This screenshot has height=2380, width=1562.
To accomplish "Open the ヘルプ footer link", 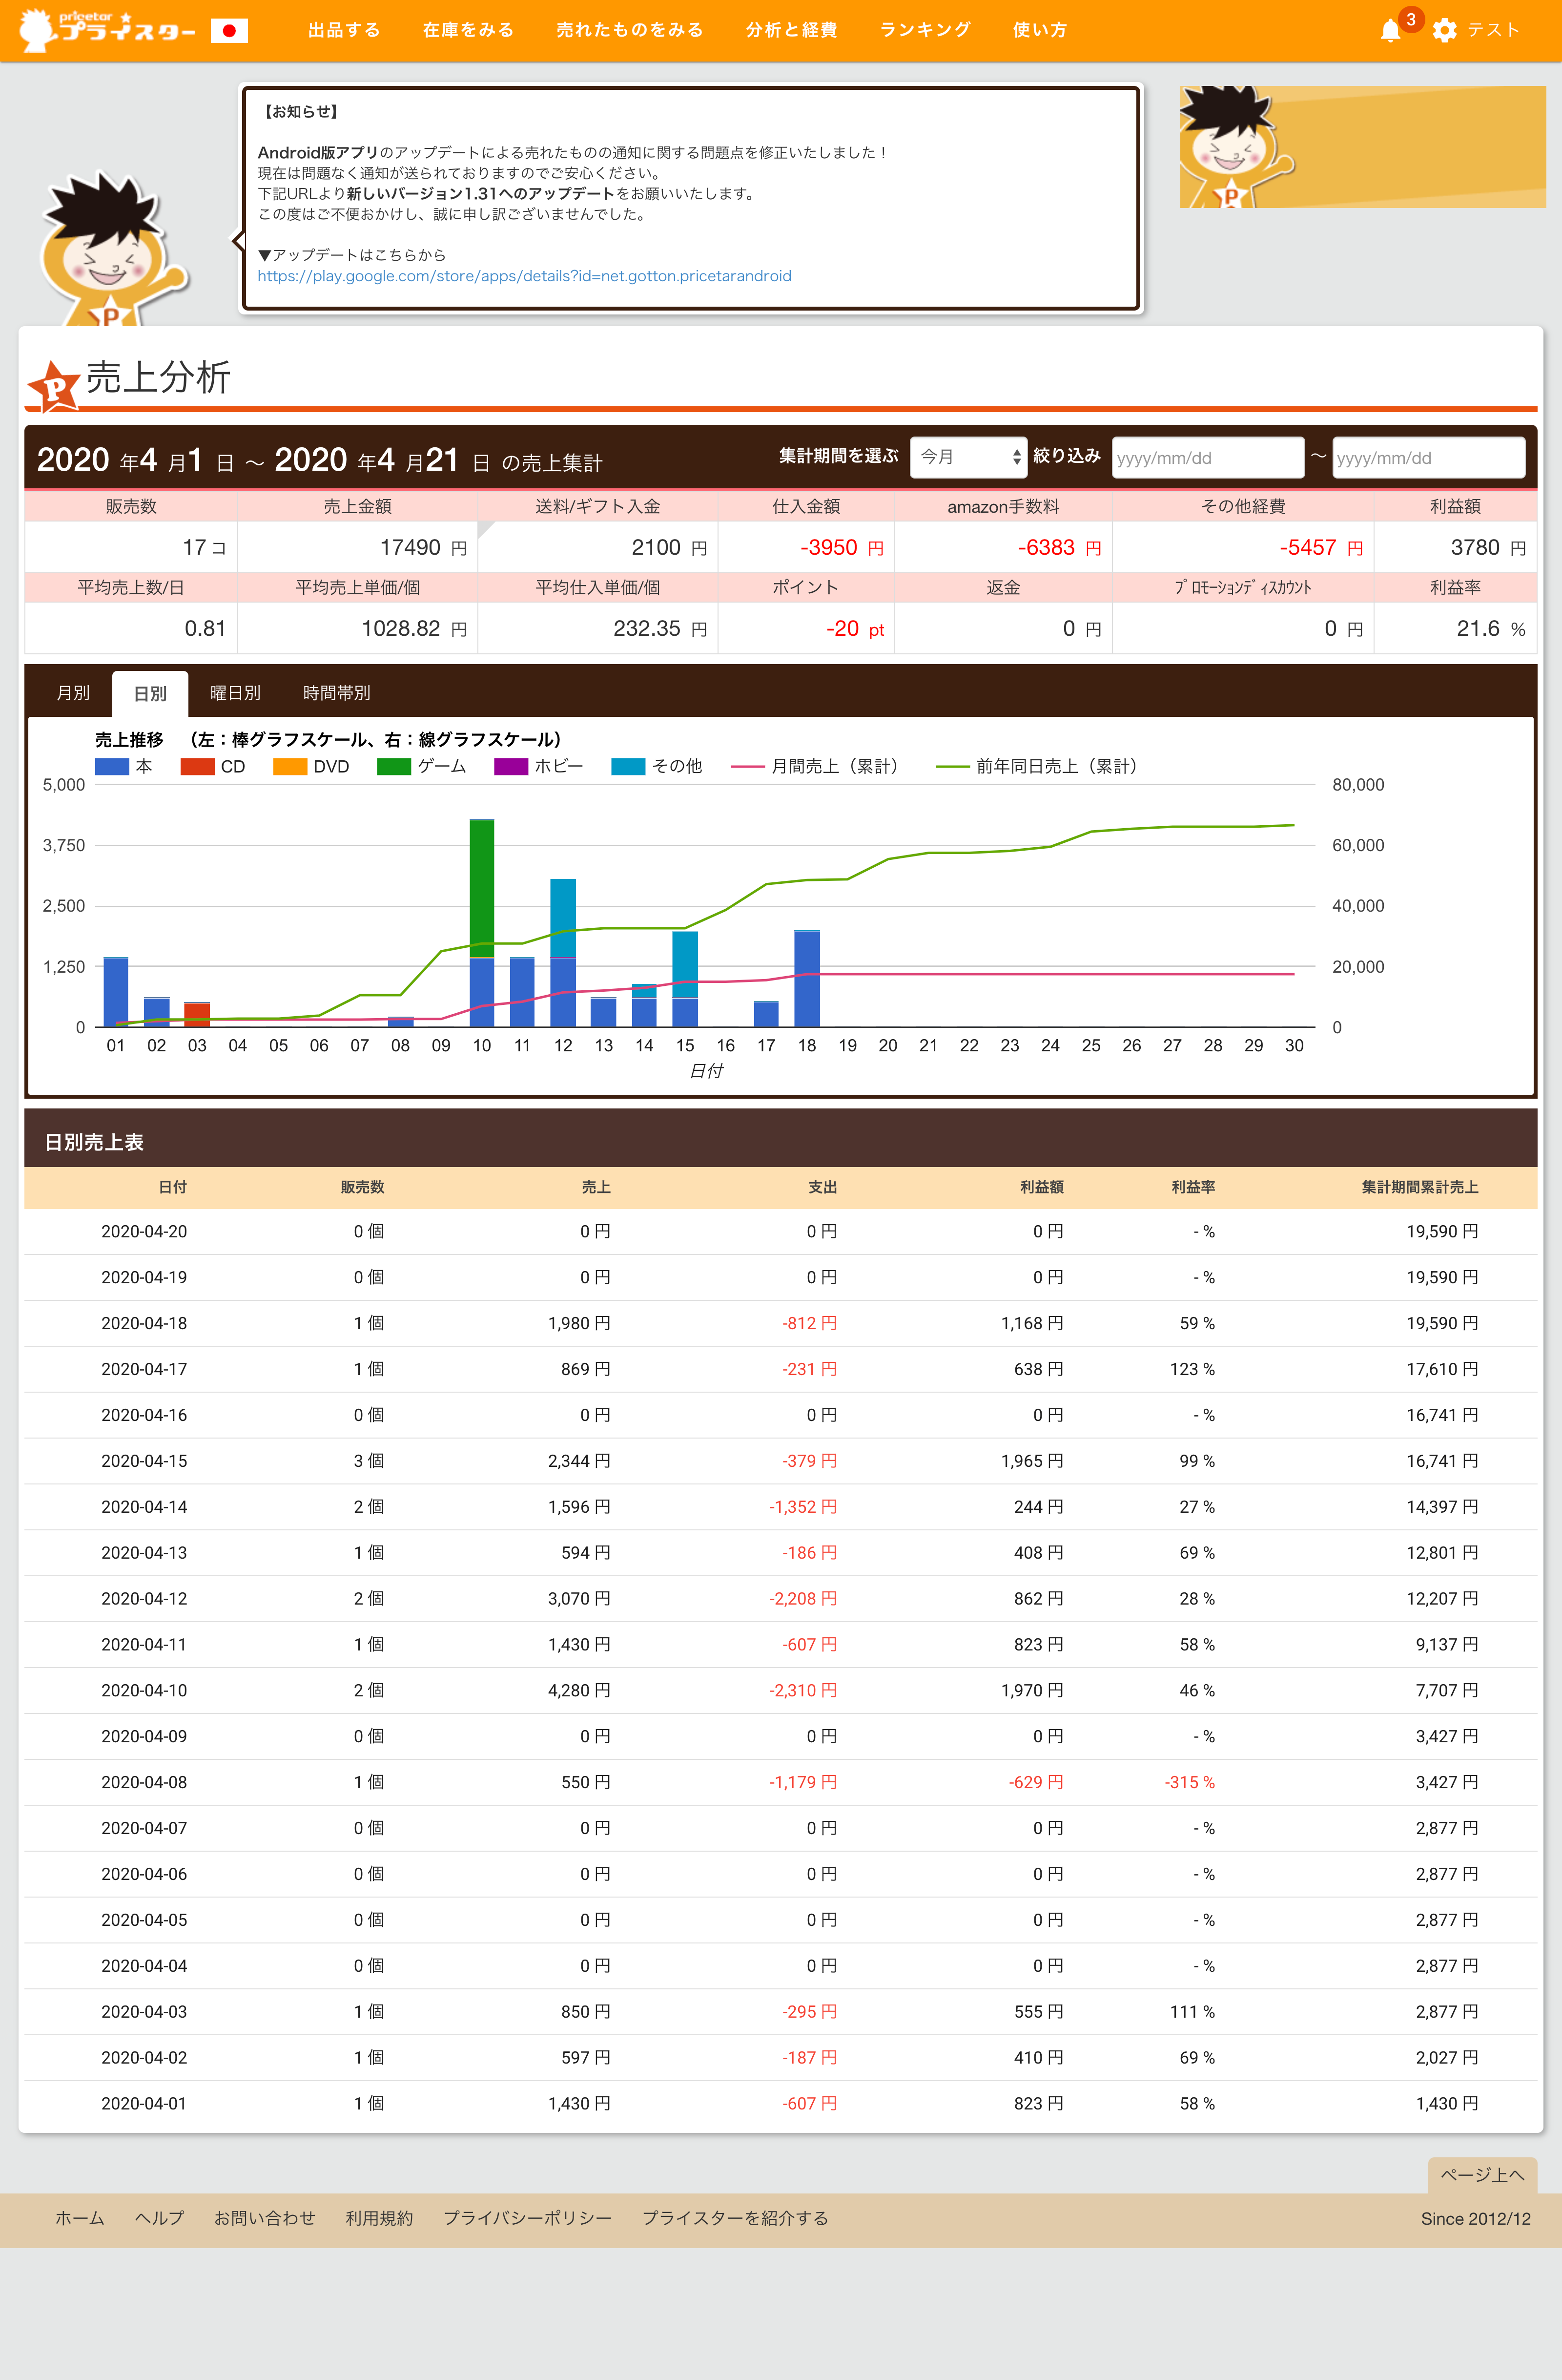I will [x=159, y=2218].
